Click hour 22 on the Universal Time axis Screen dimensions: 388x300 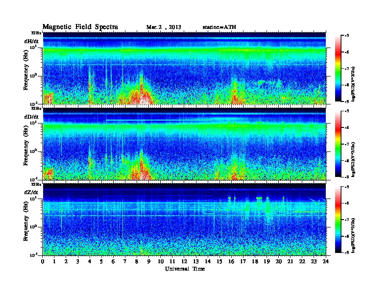[302, 261]
